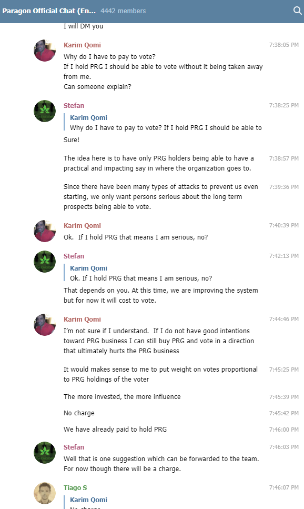The width and height of the screenshot is (304, 509).
Task: Select Stefan's name on 7:46:03 PM message
Action: [x=74, y=447]
